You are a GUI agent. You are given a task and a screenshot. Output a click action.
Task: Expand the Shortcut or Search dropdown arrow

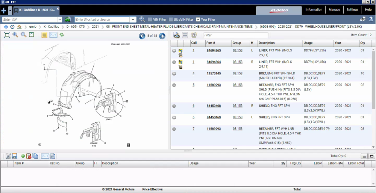[133, 20]
